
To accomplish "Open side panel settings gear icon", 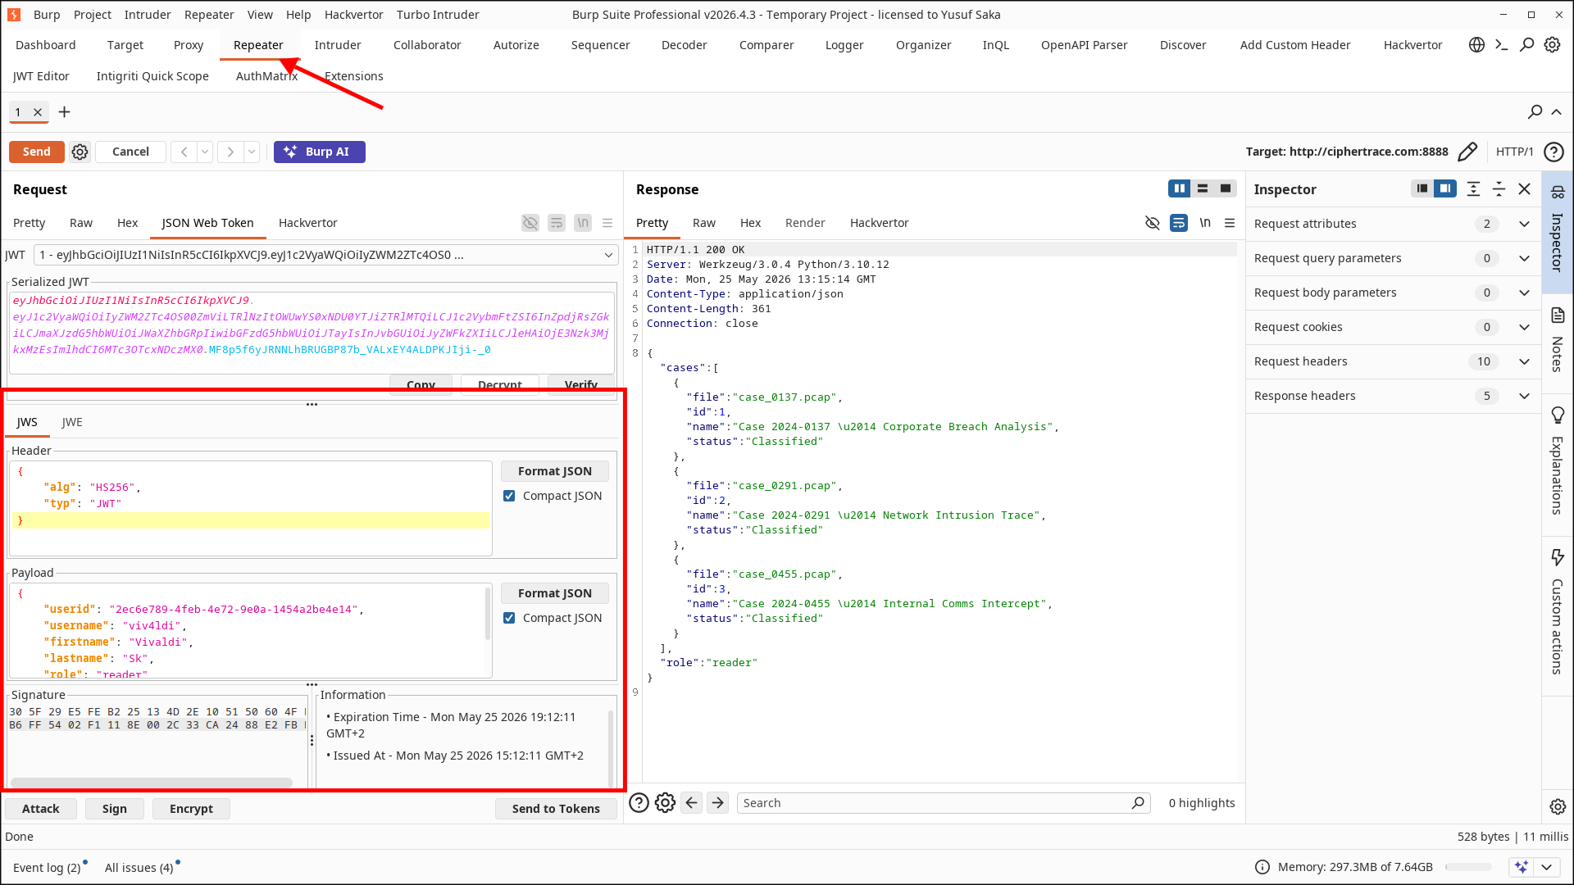I will point(1558,807).
